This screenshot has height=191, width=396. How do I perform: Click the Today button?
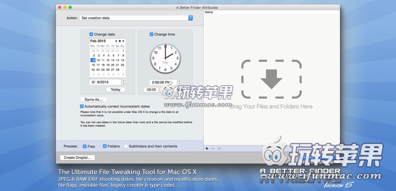(x=115, y=90)
